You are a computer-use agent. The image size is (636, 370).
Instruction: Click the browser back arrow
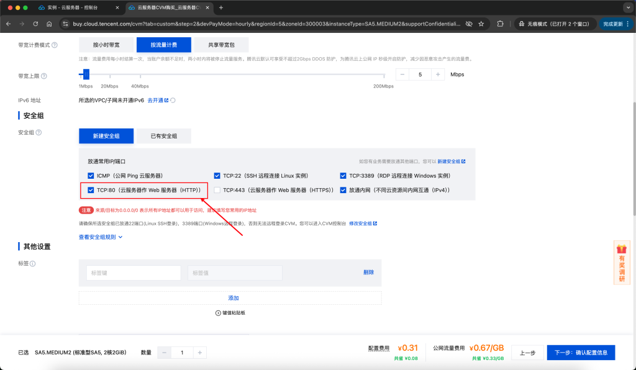click(x=7, y=23)
